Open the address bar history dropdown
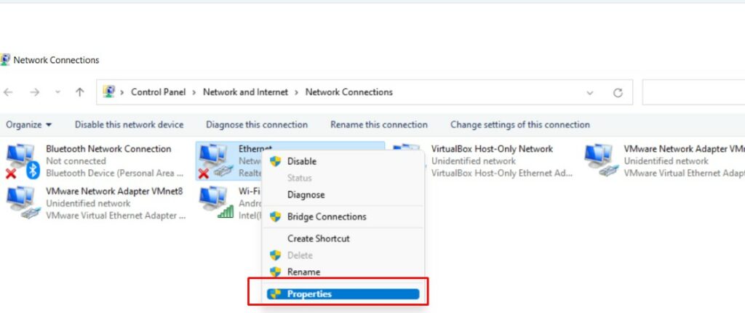The width and height of the screenshot is (745, 313). coord(590,93)
